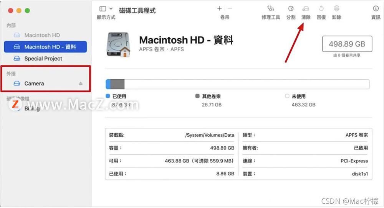Click the 擁有者 label
This screenshot has width=384, height=208.
click(x=250, y=148)
